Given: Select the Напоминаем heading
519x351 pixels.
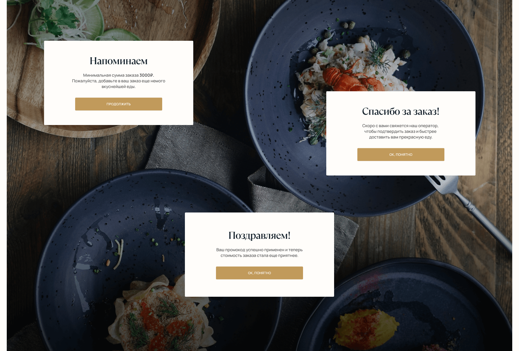Looking at the screenshot, I should (119, 61).
